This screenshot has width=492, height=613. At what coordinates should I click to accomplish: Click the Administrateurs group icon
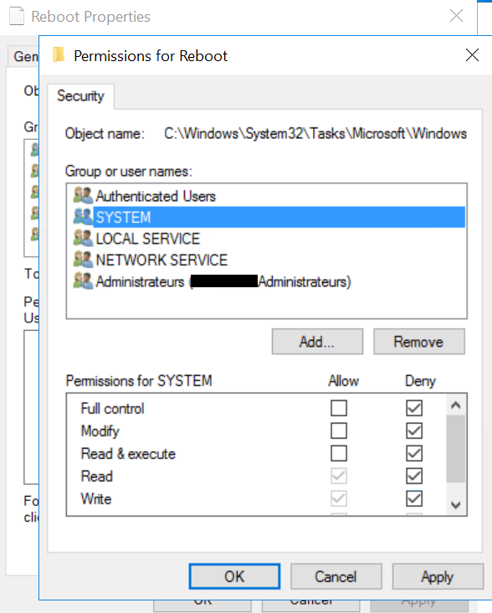click(83, 281)
